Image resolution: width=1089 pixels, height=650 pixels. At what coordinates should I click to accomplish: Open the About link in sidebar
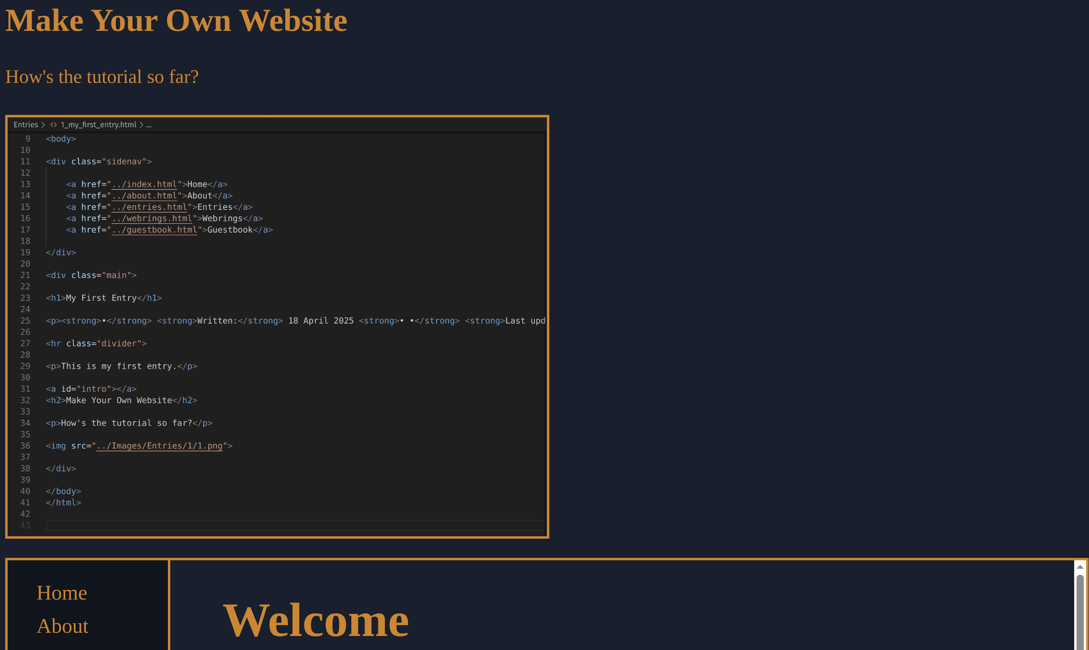(x=63, y=626)
